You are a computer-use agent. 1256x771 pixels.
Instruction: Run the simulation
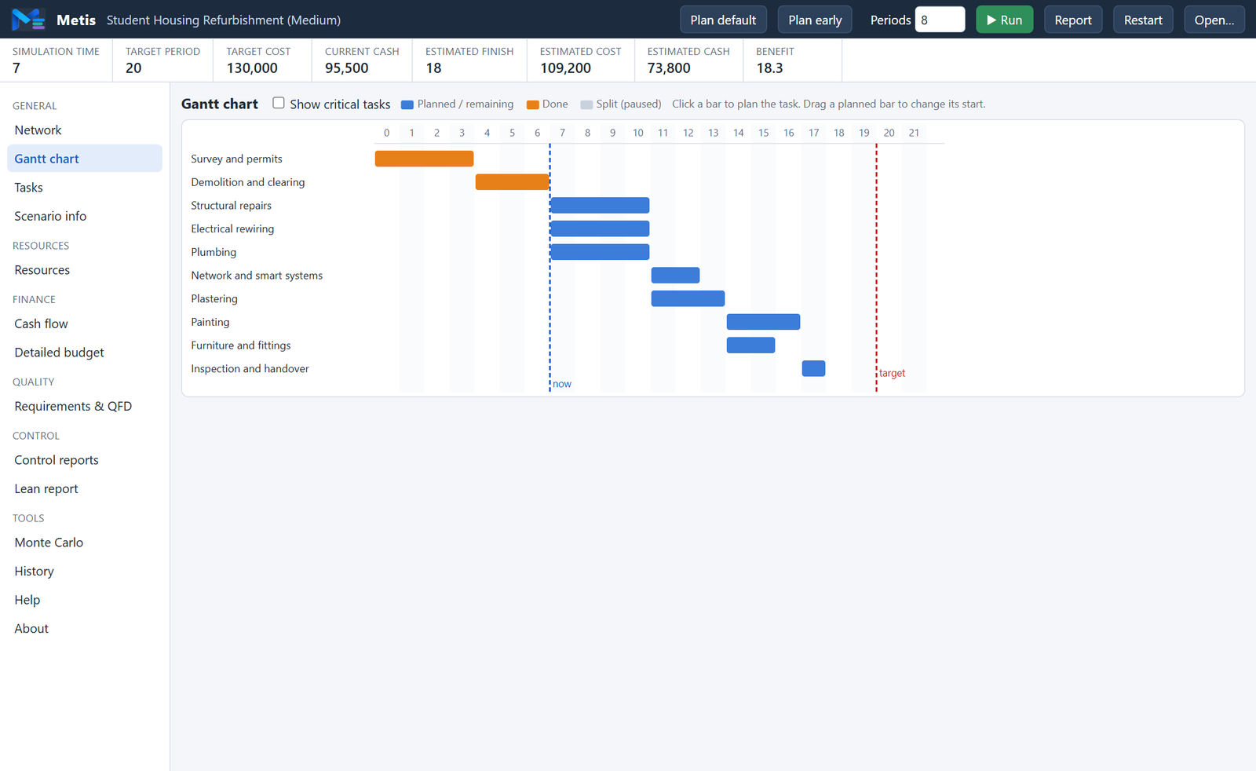click(x=1004, y=20)
